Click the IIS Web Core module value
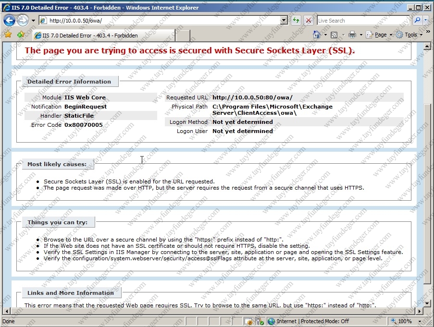This screenshot has width=434, height=327. (x=85, y=97)
